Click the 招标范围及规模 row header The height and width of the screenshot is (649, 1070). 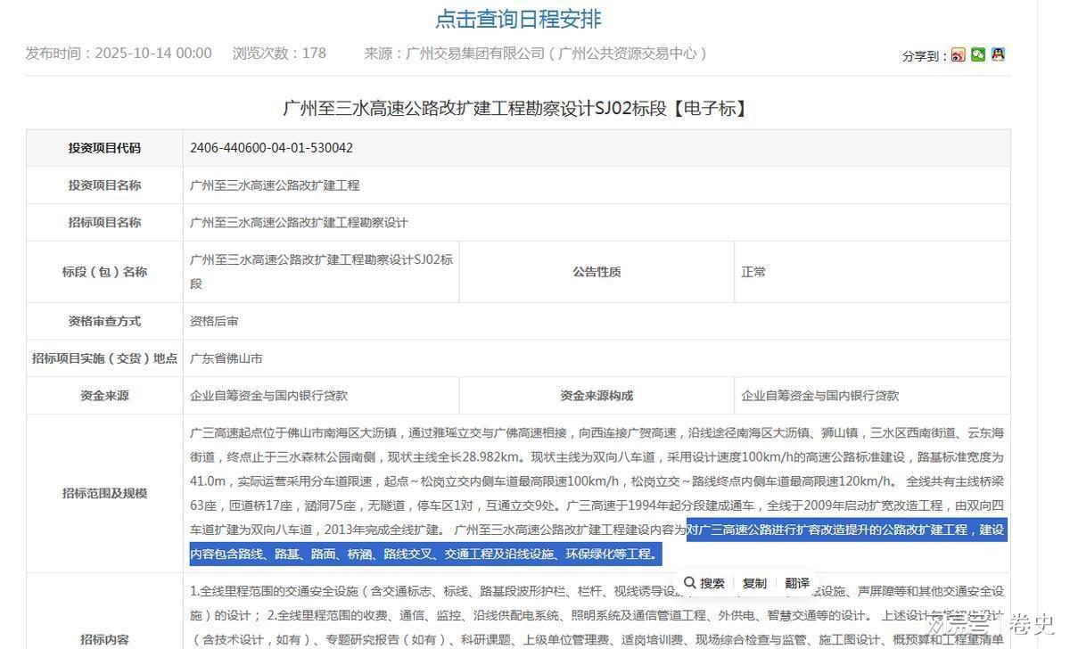pyautogui.click(x=104, y=493)
